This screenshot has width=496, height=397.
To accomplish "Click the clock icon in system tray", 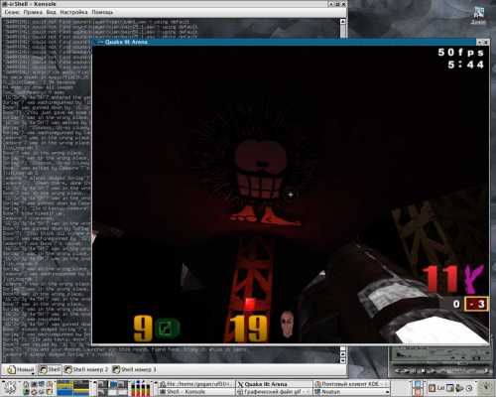I will point(469,388).
